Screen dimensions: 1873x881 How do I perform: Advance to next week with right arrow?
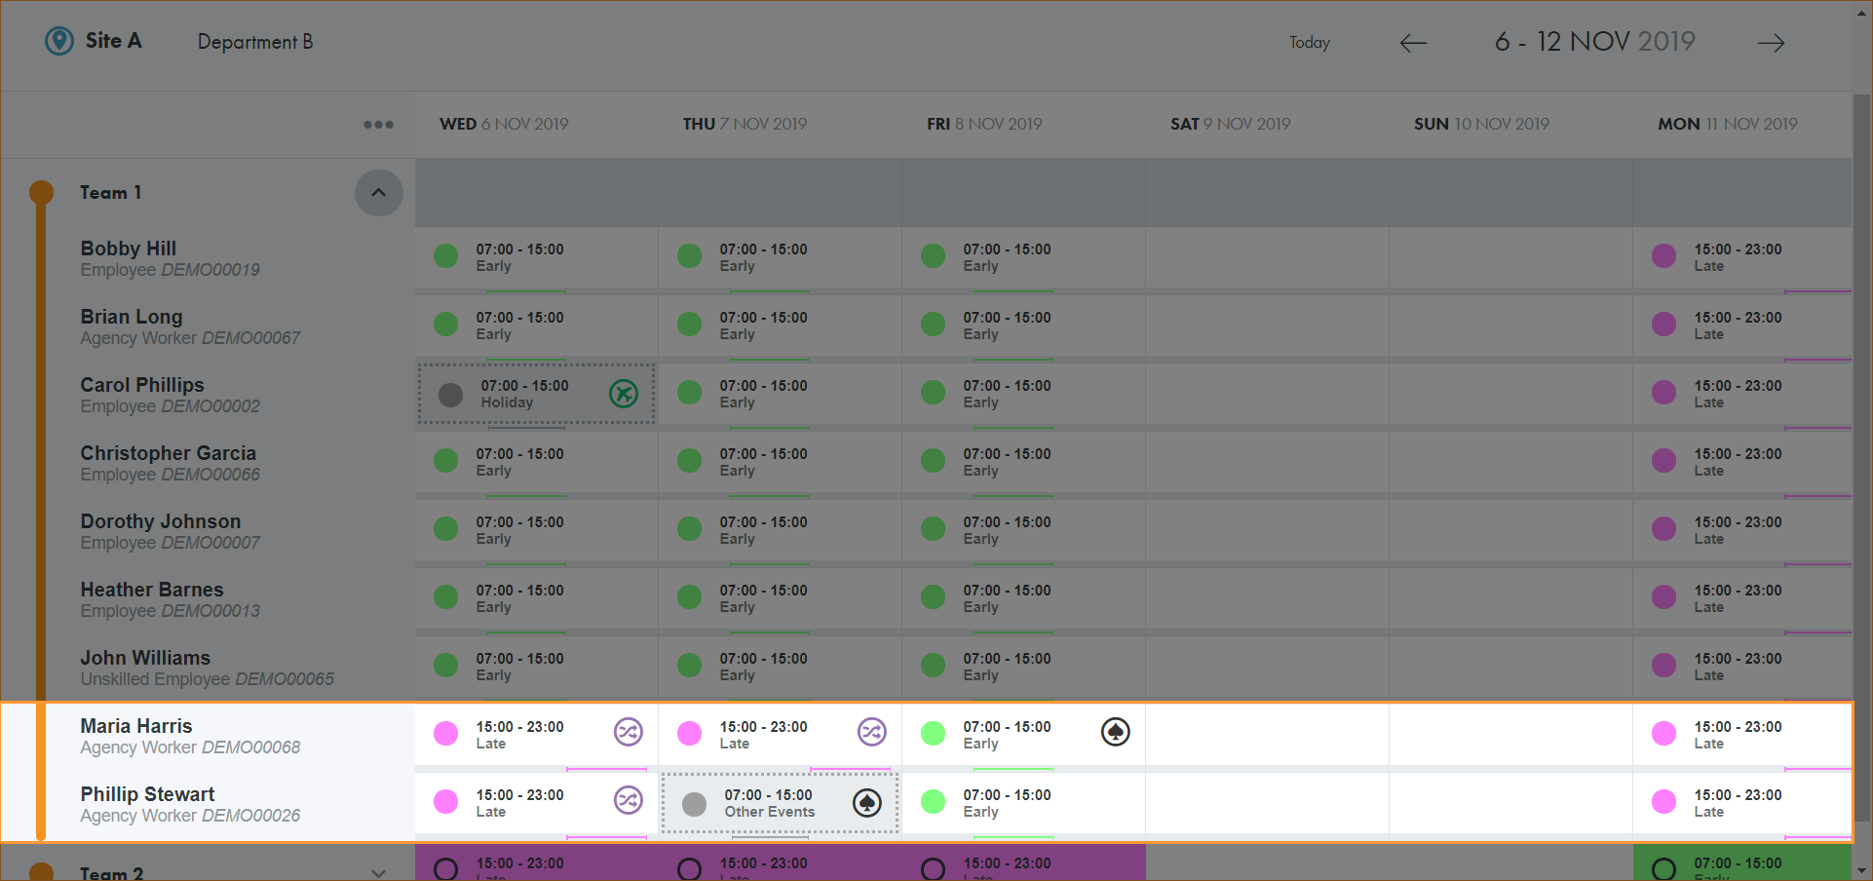(x=1771, y=43)
